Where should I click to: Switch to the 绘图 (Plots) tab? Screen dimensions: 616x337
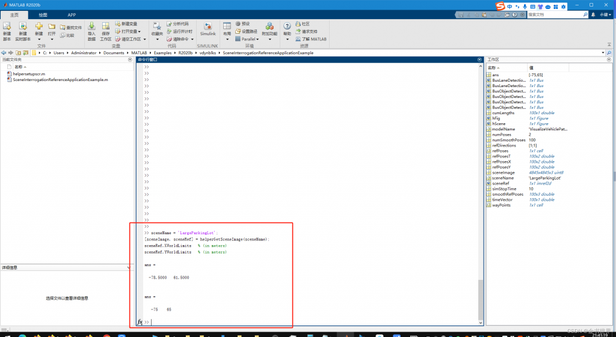[x=43, y=15]
